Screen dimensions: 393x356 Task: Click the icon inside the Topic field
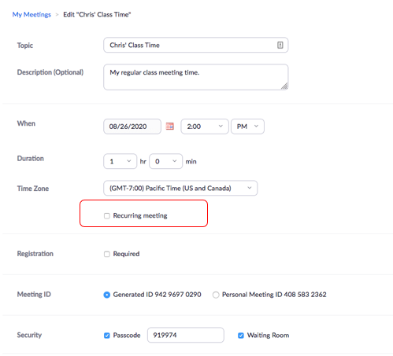click(280, 45)
